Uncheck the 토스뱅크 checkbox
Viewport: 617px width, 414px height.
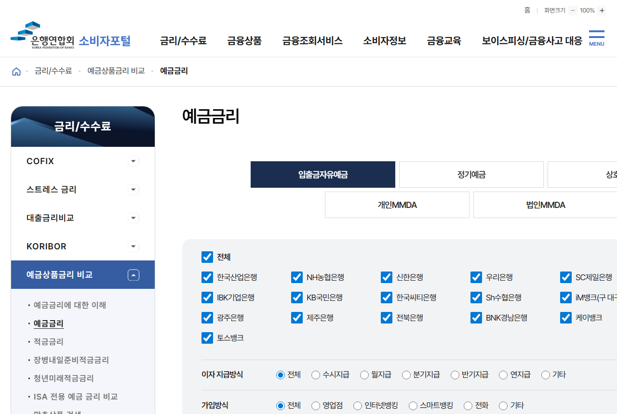tap(207, 338)
